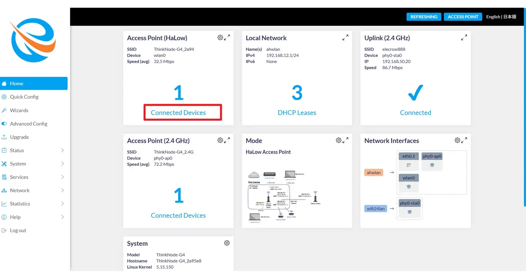This screenshot has width=526, height=273.
Task: Open settings gear of System card
Action: 227,243
